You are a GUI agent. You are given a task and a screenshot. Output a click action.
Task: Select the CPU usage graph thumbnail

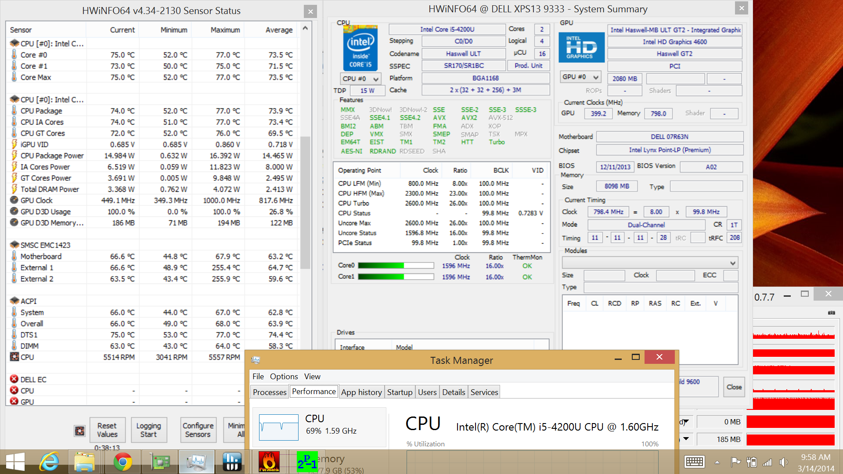(278, 427)
